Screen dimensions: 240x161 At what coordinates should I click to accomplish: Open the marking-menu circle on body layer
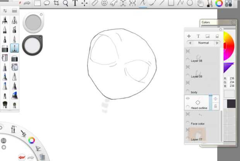point(188,91)
